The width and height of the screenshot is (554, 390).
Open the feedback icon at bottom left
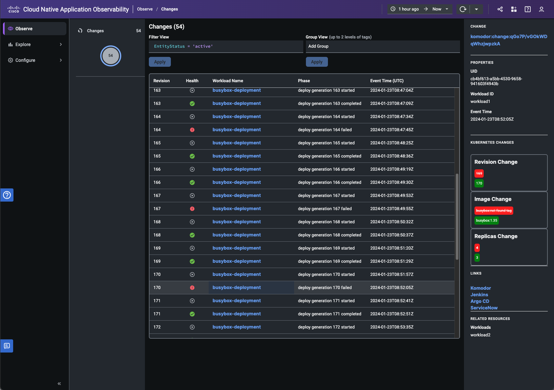pyautogui.click(x=7, y=346)
